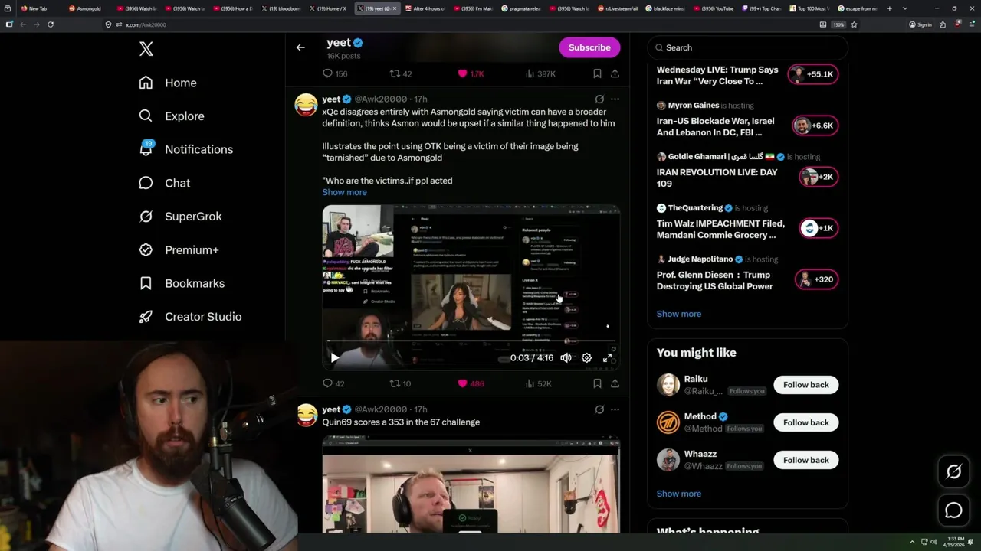981x551 pixels.
Task: Bookmark the xQc disagrees tweet
Action: pyautogui.click(x=597, y=383)
